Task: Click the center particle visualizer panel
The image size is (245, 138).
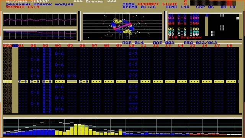Action: pyautogui.click(x=122, y=27)
